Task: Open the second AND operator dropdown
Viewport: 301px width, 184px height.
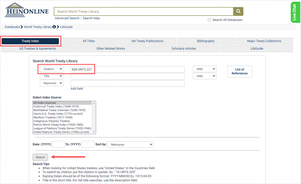Action: coord(205,76)
